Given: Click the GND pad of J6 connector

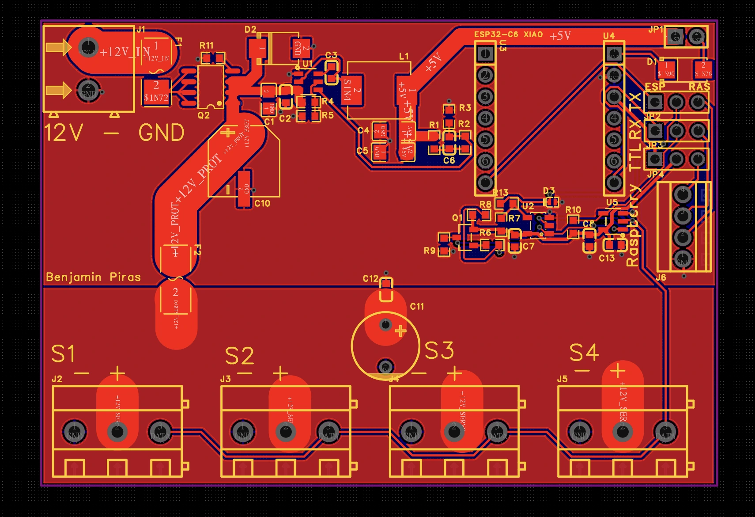Looking at the screenshot, I should [683, 258].
